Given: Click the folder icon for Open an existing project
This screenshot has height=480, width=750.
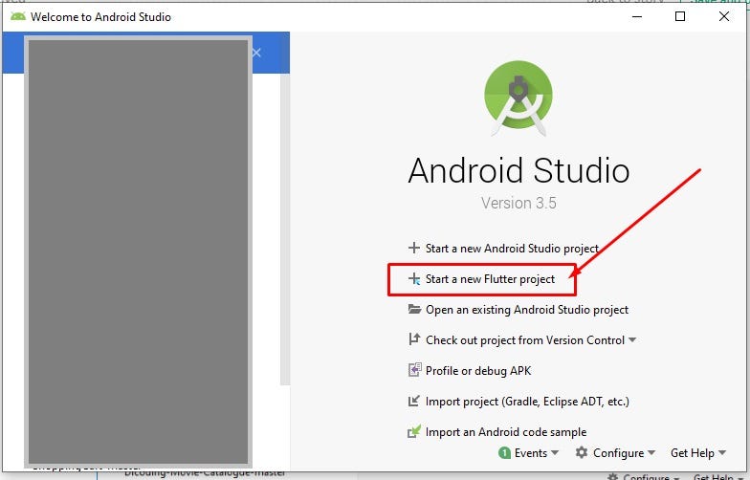Looking at the screenshot, I should [414, 309].
